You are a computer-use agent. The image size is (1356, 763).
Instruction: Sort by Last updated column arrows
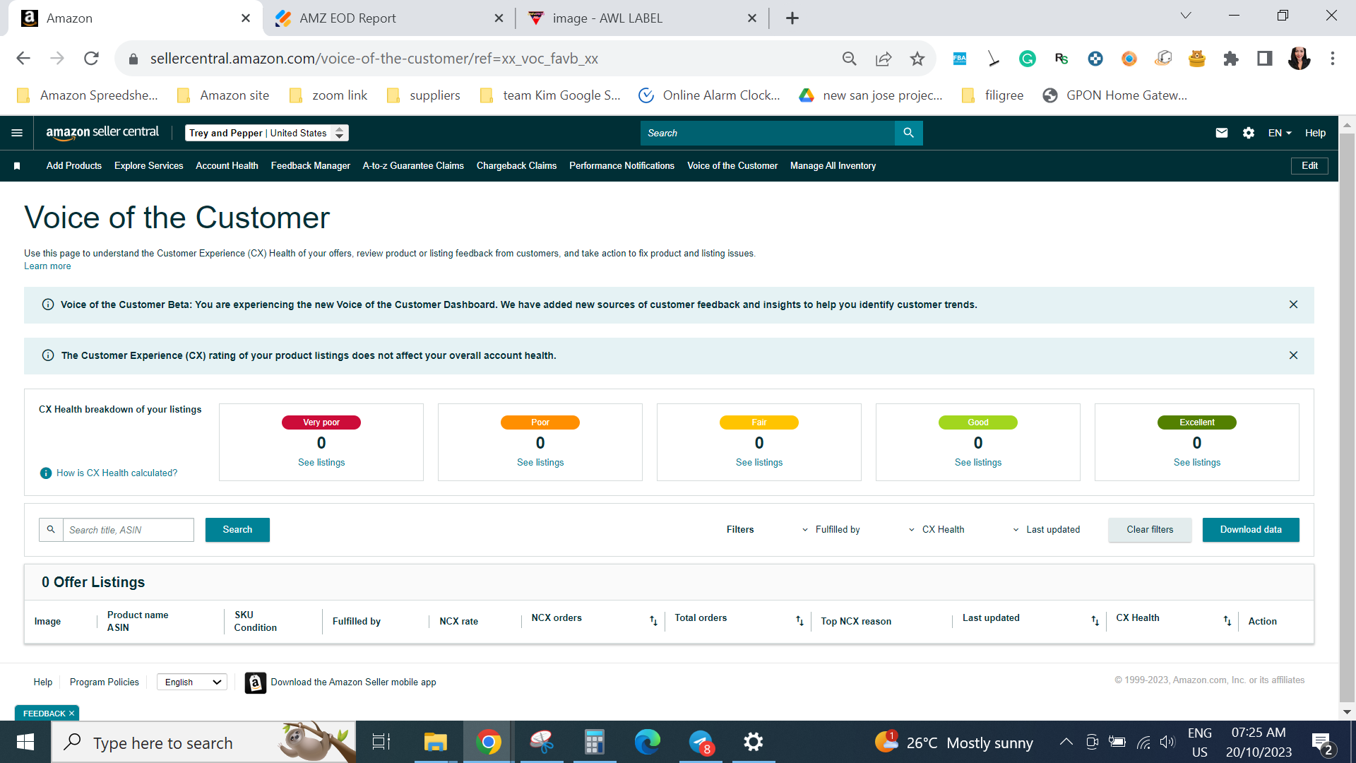coord(1095,621)
